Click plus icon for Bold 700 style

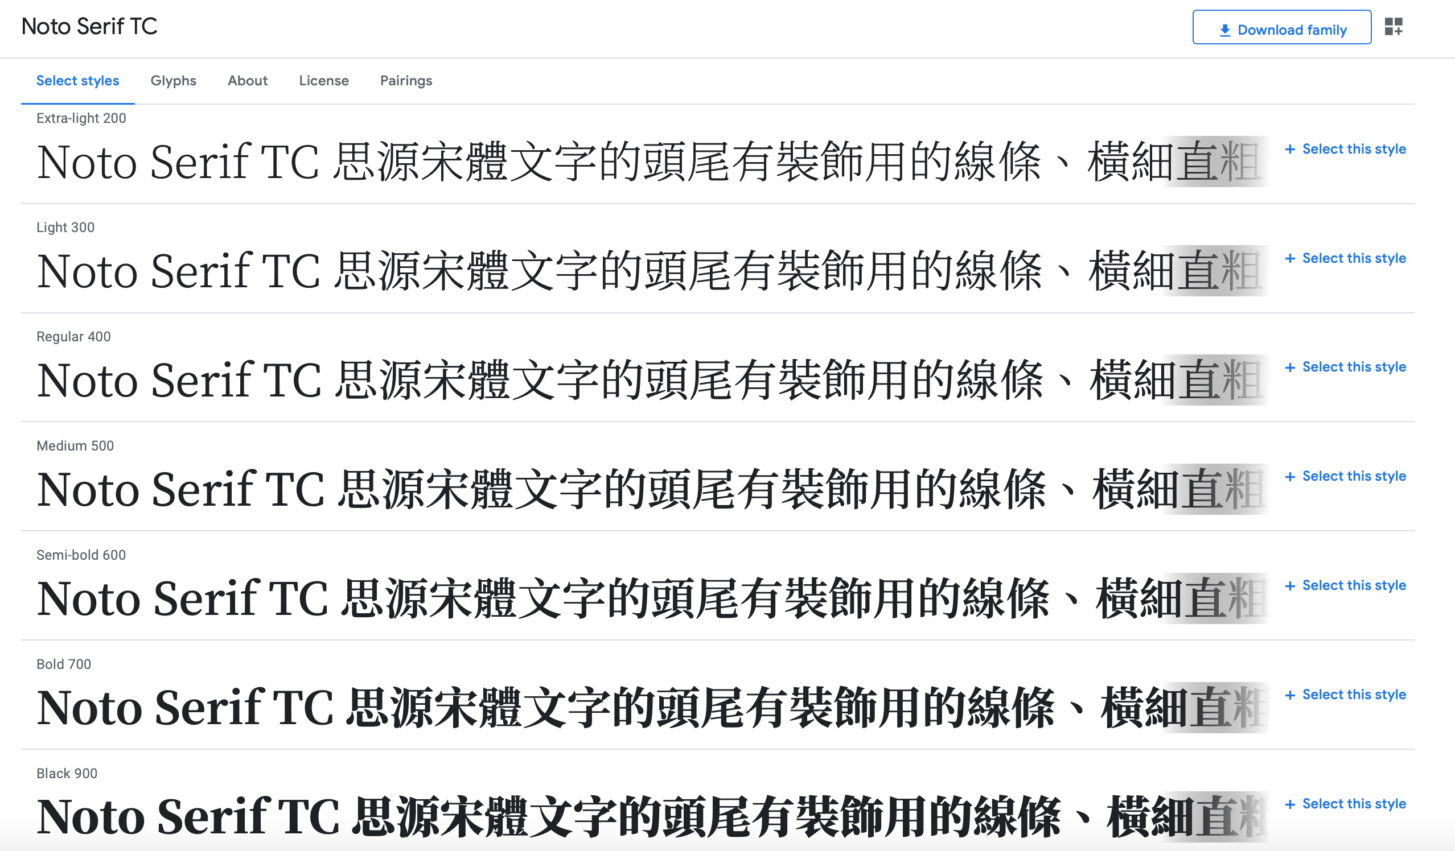pyautogui.click(x=1290, y=695)
